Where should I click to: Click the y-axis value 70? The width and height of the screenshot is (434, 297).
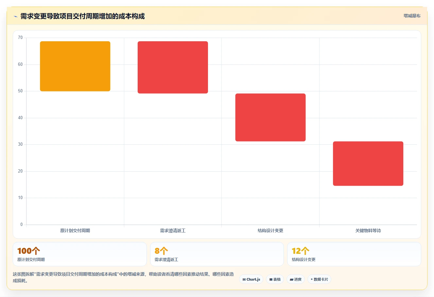pyautogui.click(x=20, y=38)
